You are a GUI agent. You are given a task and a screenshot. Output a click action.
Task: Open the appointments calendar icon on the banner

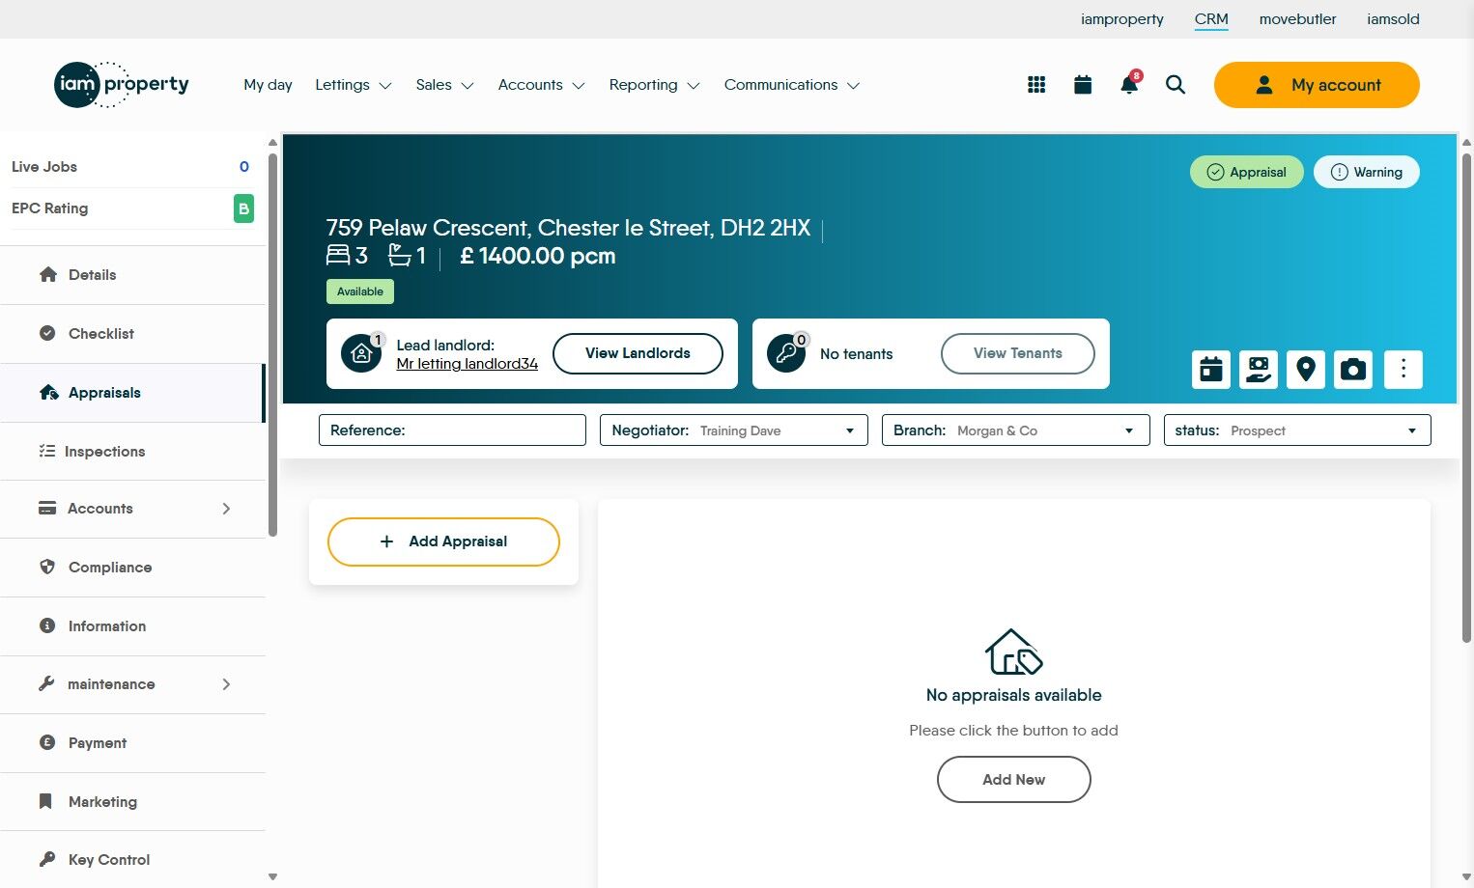click(x=1209, y=369)
